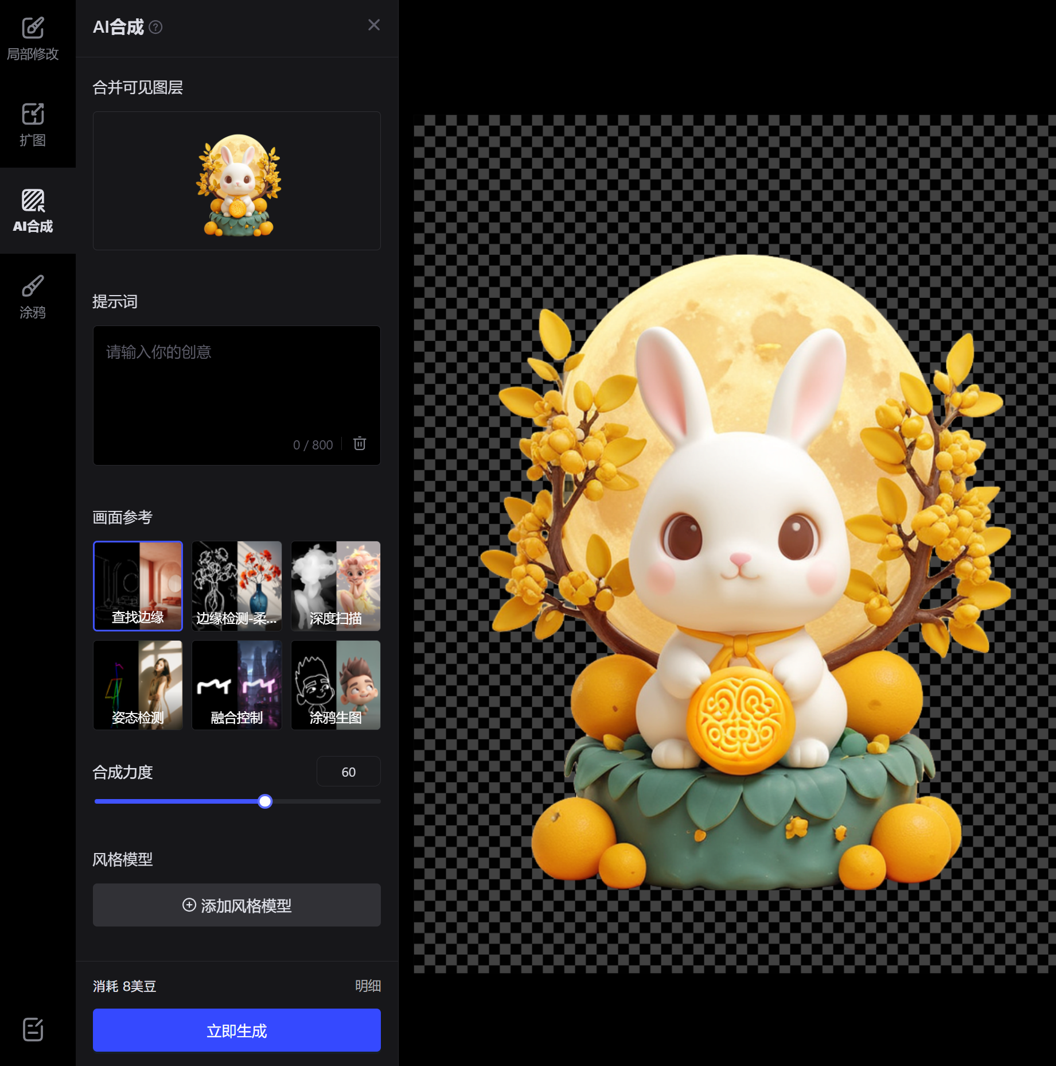This screenshot has height=1066, width=1056.
Task: Open the 局部修改 tool
Action: (33, 39)
